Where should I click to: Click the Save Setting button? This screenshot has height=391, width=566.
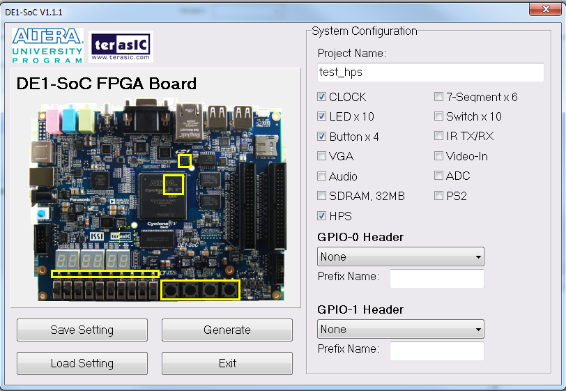click(82, 330)
